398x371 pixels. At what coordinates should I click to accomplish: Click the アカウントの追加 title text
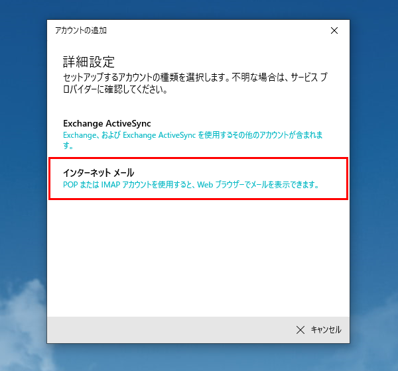click(81, 30)
